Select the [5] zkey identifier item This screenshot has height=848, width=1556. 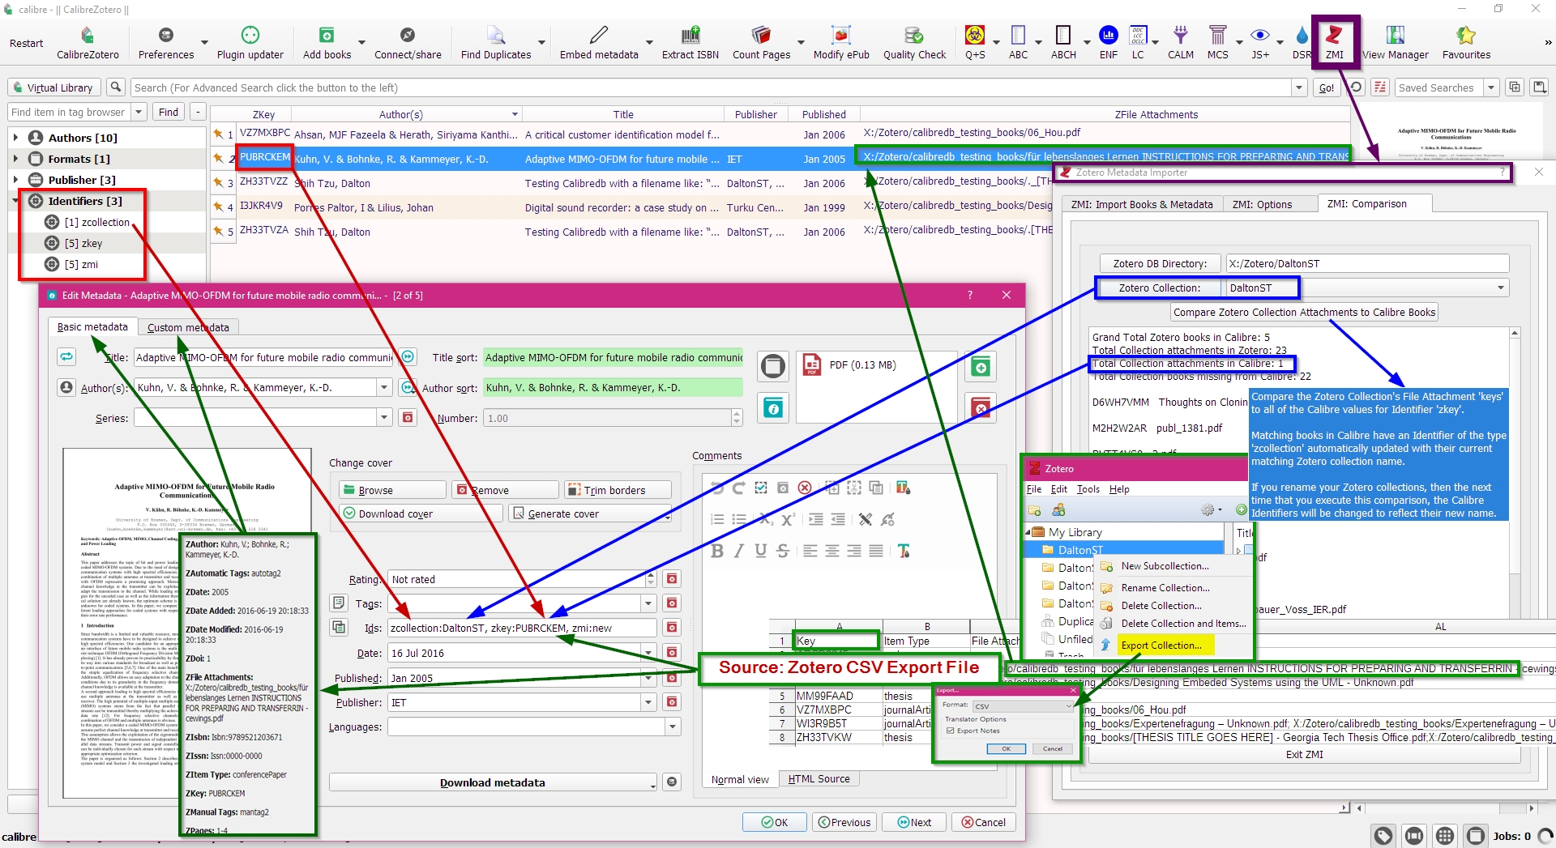83,243
